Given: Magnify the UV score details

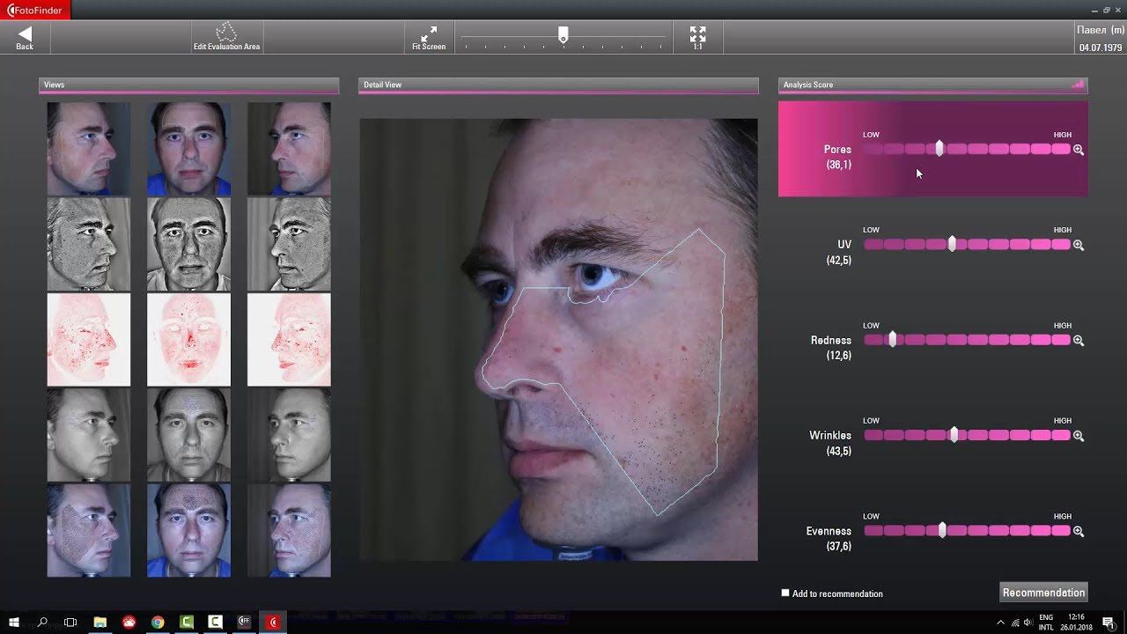Looking at the screenshot, I should point(1079,245).
